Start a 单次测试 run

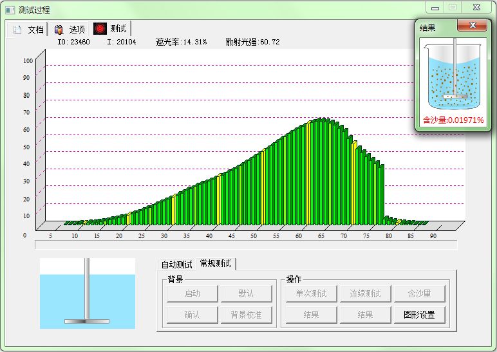coord(311,294)
